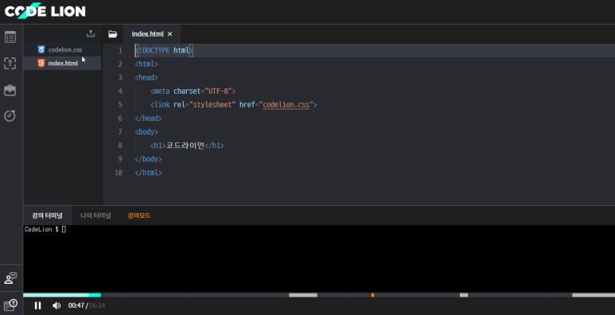Viewport: 615px width, 315px height.
Task: Select index.html in the file tree
Action: pyautogui.click(x=62, y=63)
